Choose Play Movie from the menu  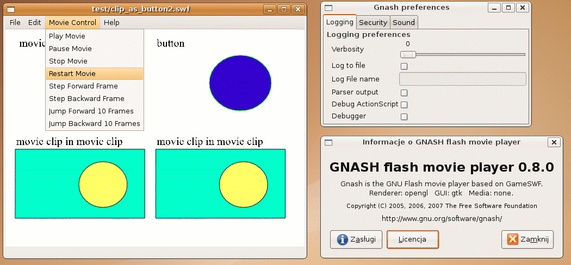[94, 36]
